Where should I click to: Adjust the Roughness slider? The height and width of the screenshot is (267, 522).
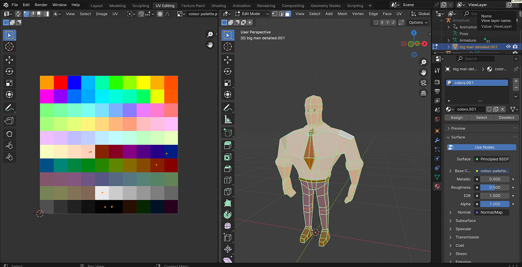tap(494, 188)
